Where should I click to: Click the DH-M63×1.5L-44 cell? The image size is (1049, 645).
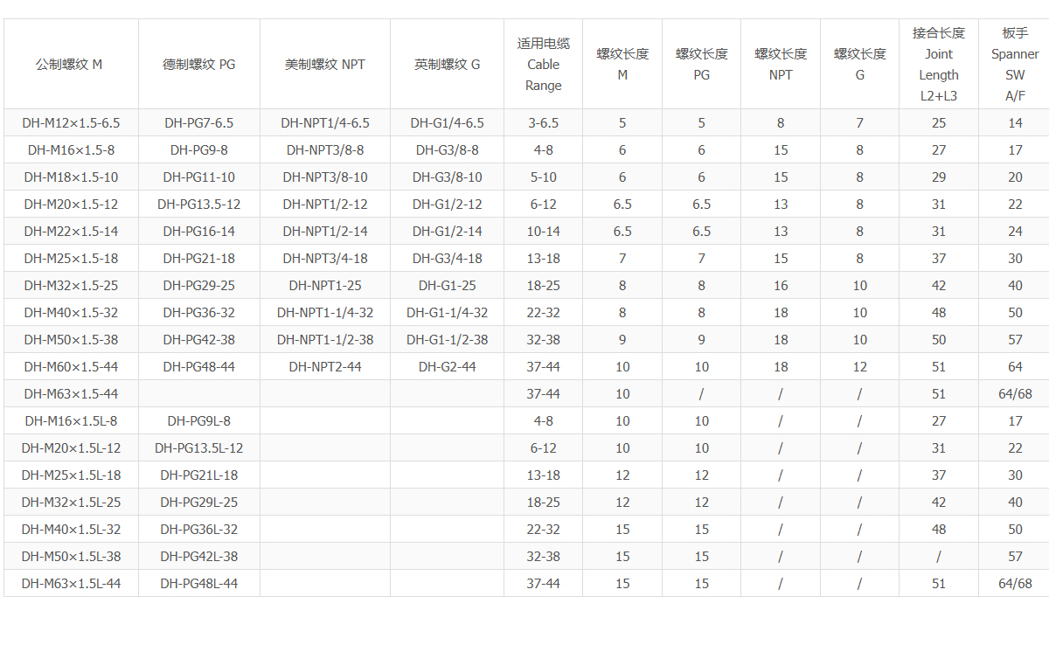(x=71, y=584)
